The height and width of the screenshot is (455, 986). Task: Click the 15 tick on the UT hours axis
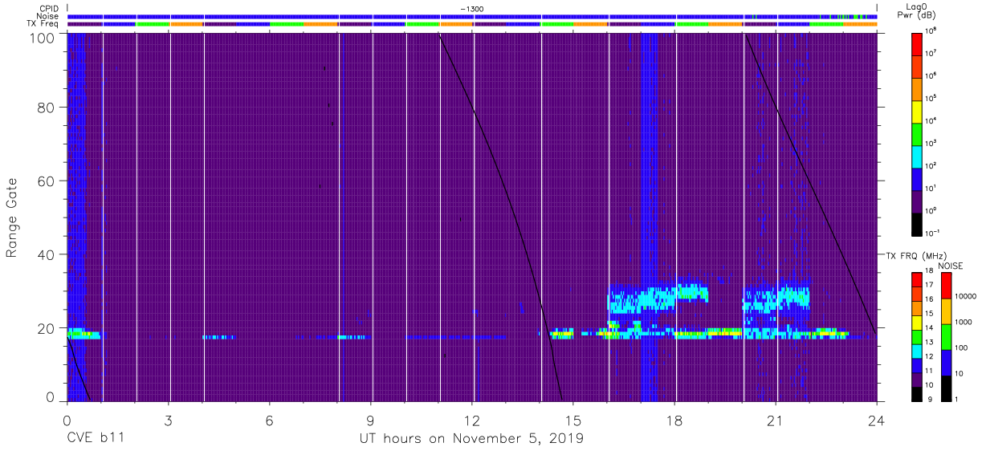click(x=573, y=420)
